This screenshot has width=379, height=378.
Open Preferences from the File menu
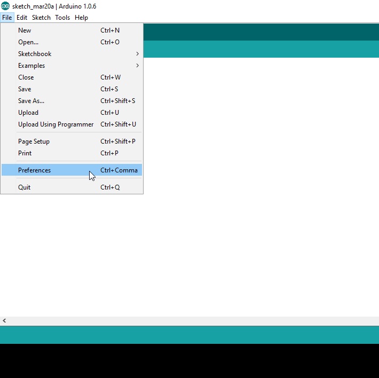point(72,170)
